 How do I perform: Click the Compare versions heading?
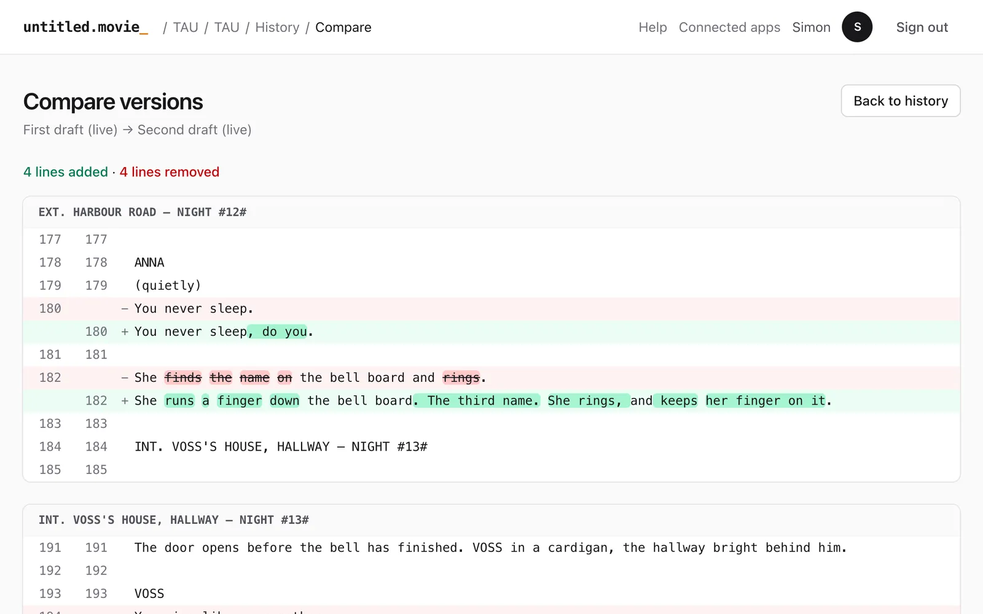pos(113,102)
